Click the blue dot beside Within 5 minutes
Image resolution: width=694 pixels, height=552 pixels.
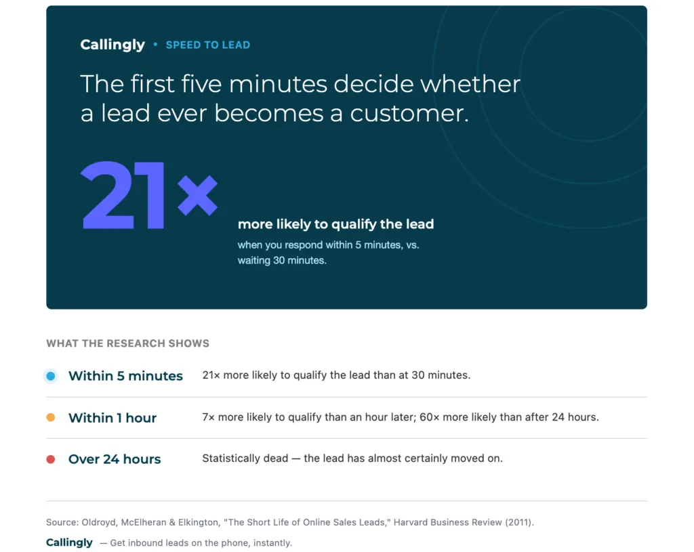[51, 376]
